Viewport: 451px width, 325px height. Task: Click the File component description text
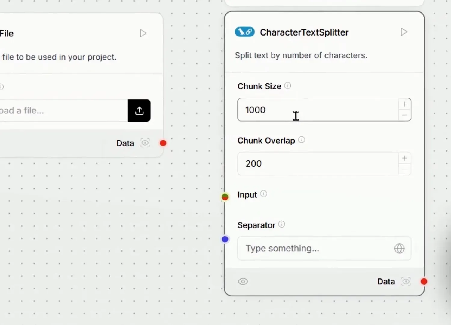pos(59,57)
